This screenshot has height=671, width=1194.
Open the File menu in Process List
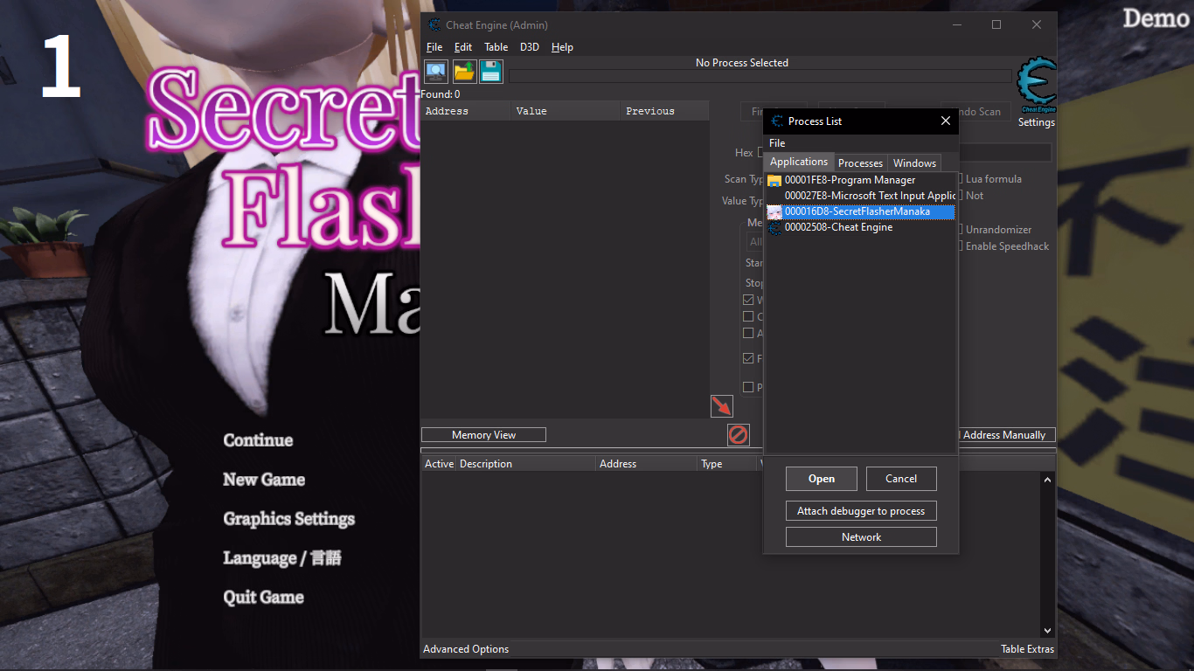click(777, 142)
